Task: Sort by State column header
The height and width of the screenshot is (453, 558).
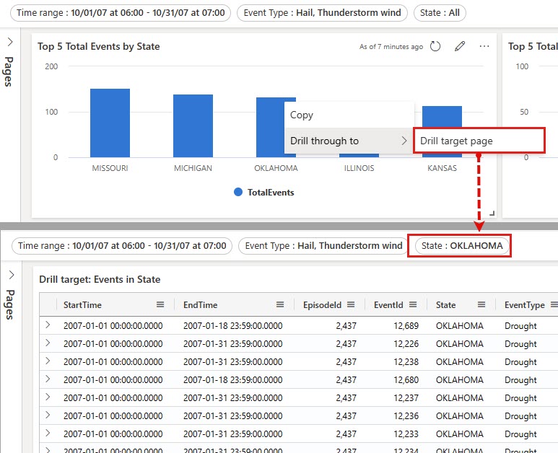Action: 445,304
